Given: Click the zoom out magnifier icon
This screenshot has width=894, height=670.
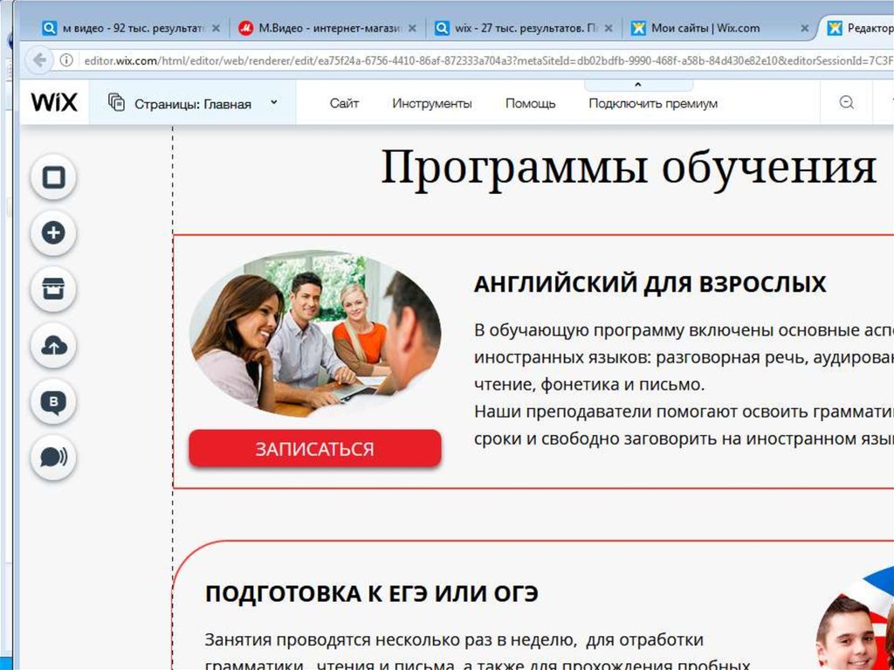Looking at the screenshot, I should [x=847, y=102].
